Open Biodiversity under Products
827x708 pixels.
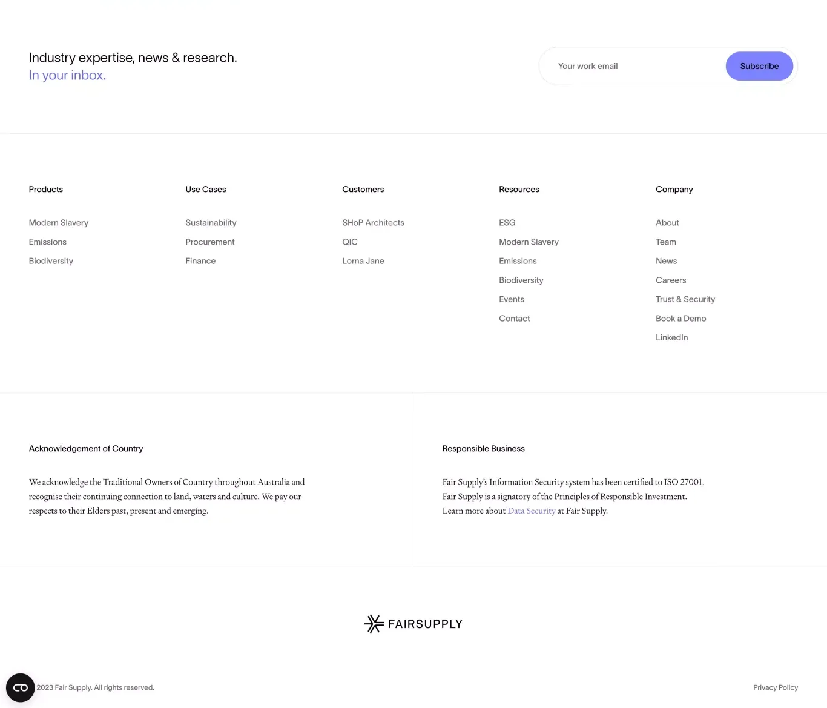point(51,261)
